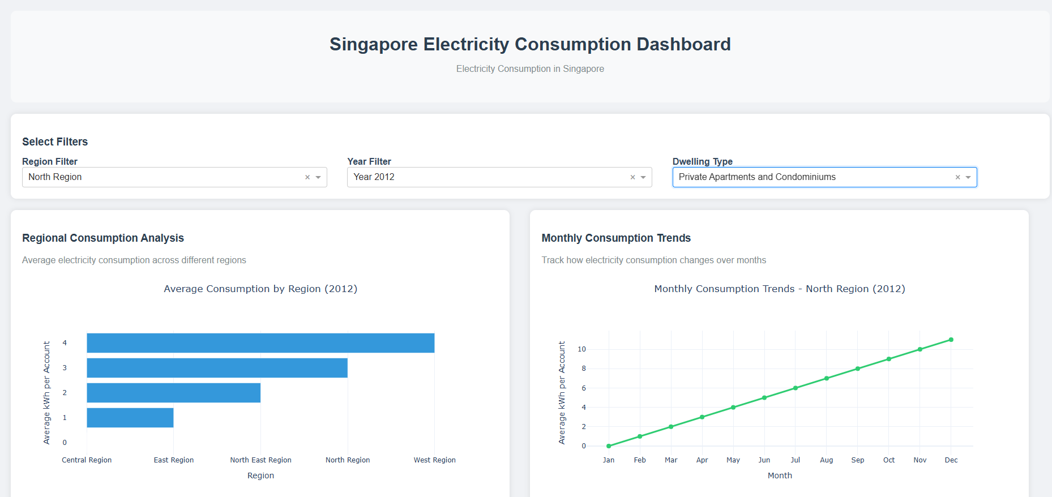Screen dimensions: 1052x497
Task: Click the North Region text in Region Filter
Action: (x=55, y=177)
